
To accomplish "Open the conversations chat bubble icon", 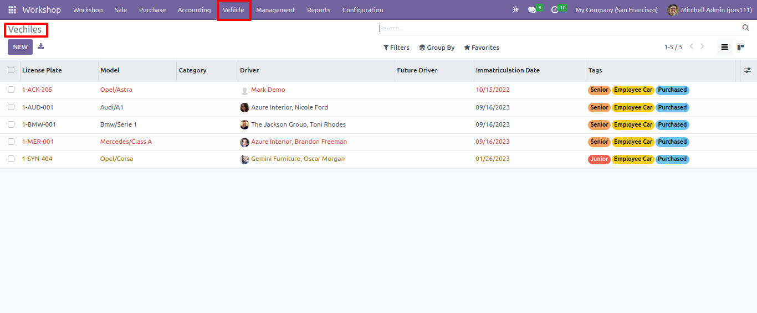I will click(x=532, y=10).
